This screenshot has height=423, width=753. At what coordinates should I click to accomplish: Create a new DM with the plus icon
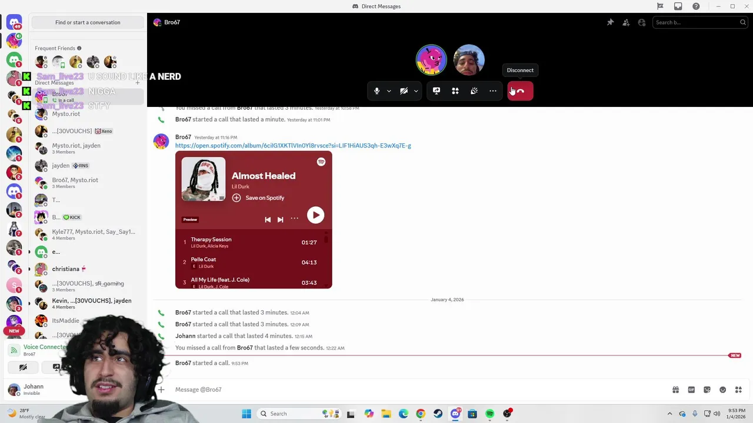pyautogui.click(x=138, y=83)
